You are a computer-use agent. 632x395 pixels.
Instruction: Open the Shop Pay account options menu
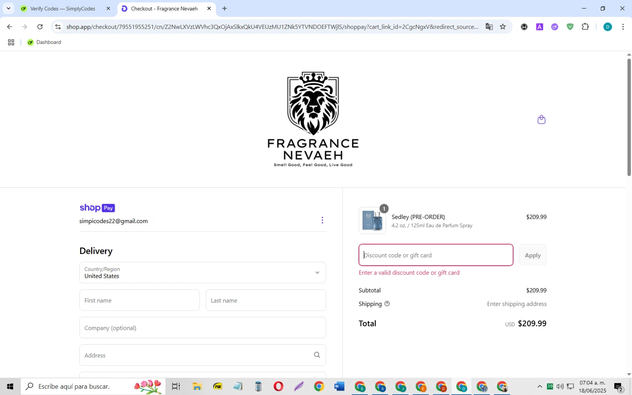[322, 220]
